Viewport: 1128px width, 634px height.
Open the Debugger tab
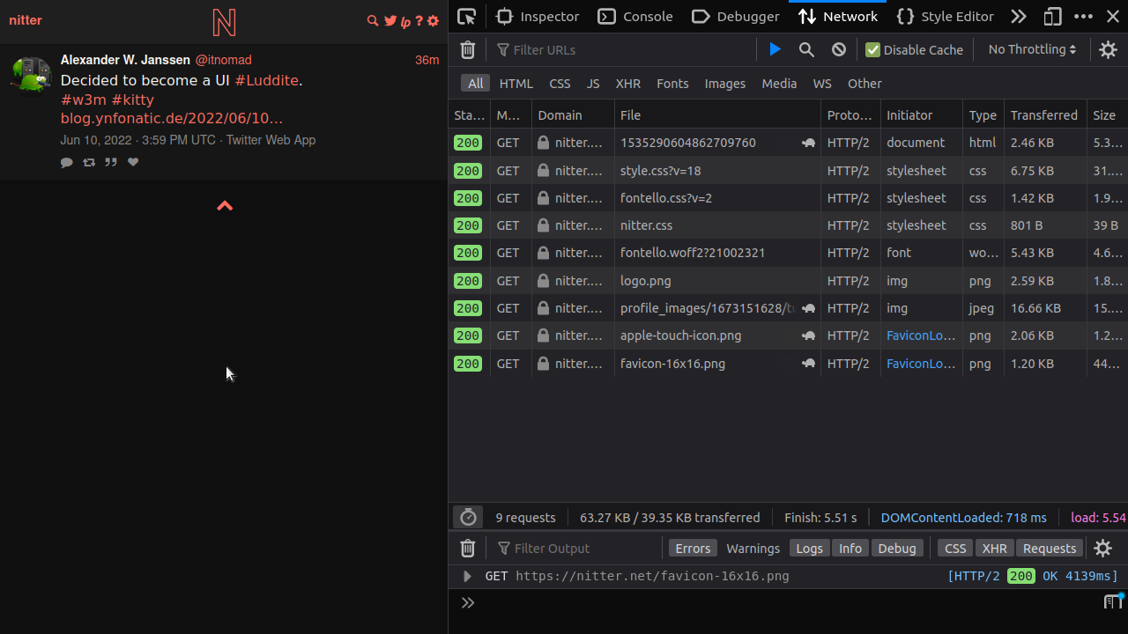click(x=736, y=16)
